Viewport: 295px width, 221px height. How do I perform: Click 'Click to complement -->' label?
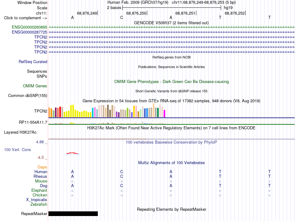pyautogui.click(x=25, y=18)
